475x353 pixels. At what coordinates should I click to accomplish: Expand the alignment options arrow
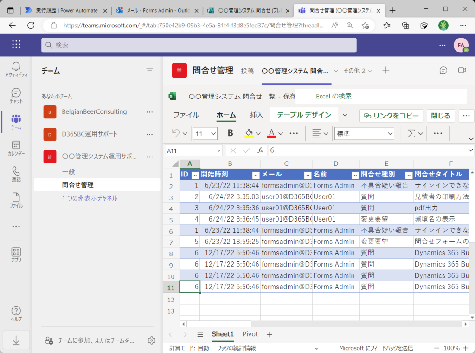point(326,133)
